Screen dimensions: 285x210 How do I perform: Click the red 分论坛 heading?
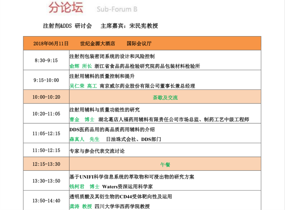tap(67, 7)
